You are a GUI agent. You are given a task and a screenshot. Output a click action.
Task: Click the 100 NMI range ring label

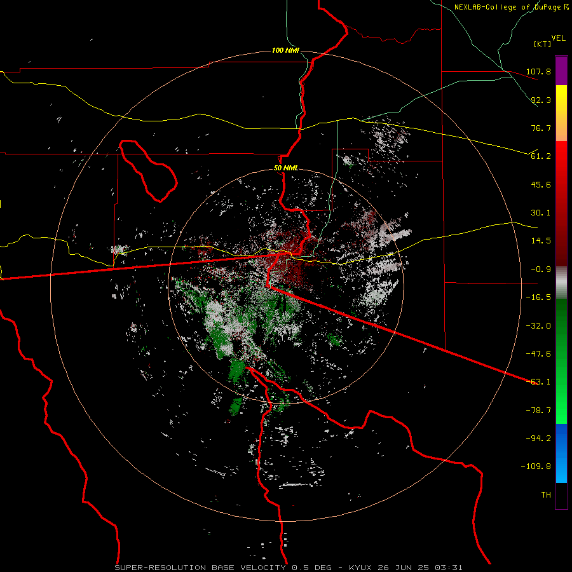coord(285,50)
